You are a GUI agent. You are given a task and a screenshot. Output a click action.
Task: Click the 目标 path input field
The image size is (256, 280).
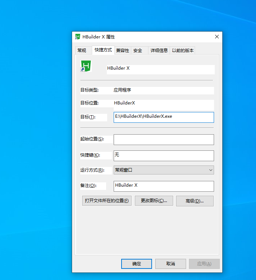(163, 117)
